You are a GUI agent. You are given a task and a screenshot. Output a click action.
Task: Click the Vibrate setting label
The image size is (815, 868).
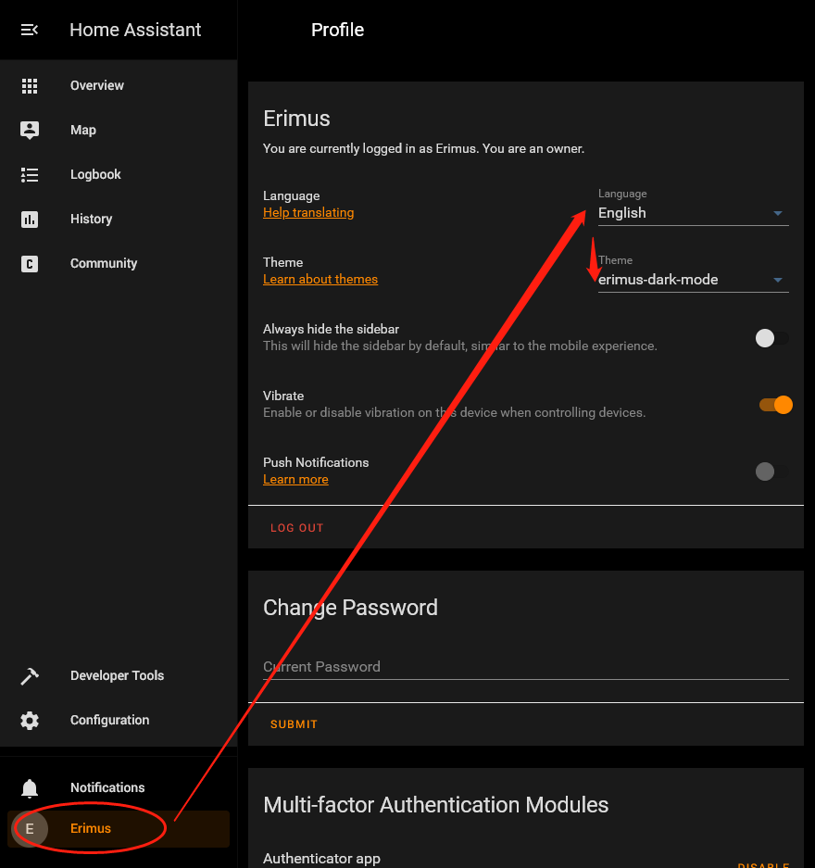(283, 396)
